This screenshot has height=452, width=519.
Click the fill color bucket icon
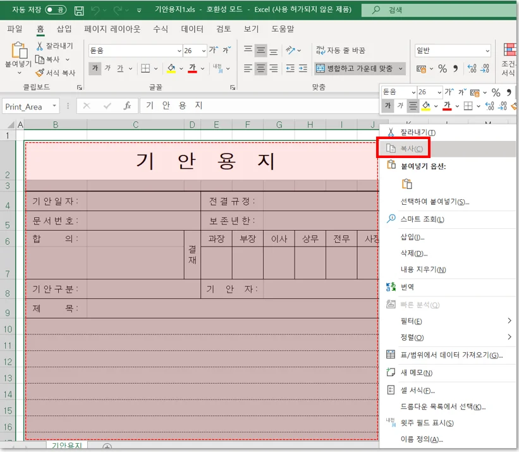tap(170, 68)
